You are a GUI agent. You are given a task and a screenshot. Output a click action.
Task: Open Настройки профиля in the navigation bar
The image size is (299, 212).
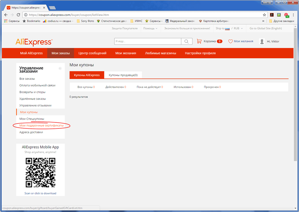coord(200,53)
